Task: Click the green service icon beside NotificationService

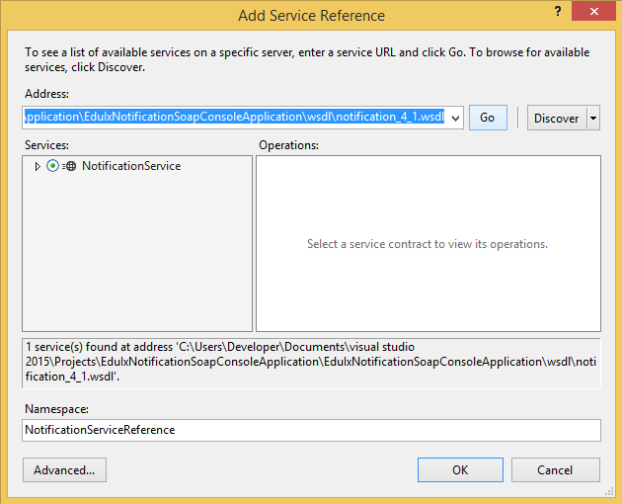Action: (52, 166)
